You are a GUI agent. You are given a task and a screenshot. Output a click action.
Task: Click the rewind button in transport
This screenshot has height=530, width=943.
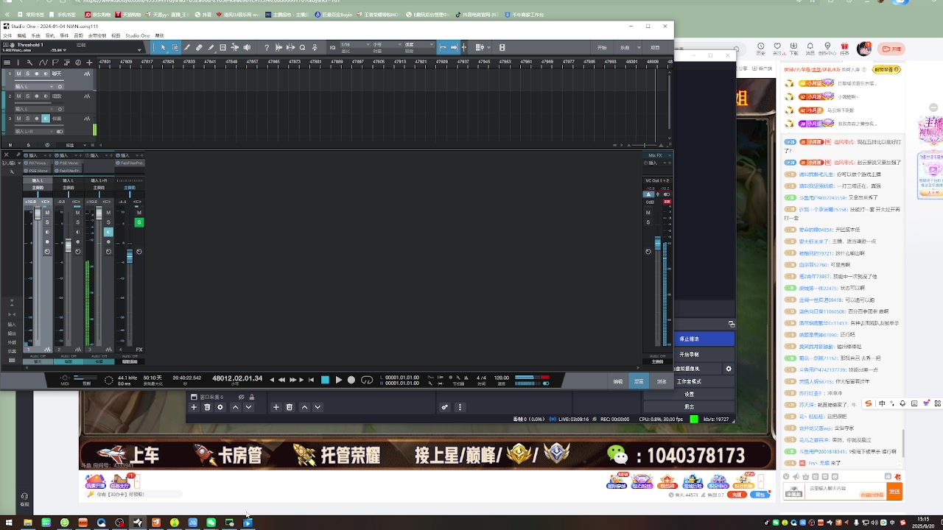pyautogui.click(x=281, y=380)
